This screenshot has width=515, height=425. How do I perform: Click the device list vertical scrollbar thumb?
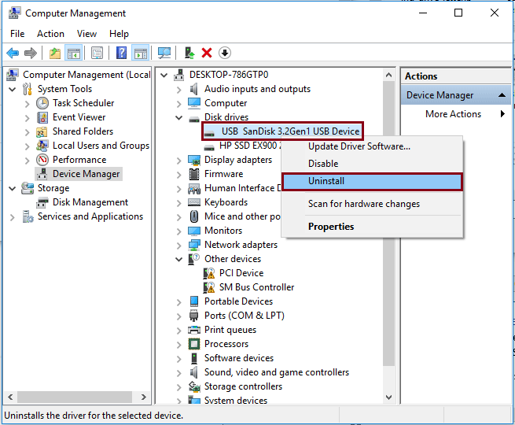389,224
